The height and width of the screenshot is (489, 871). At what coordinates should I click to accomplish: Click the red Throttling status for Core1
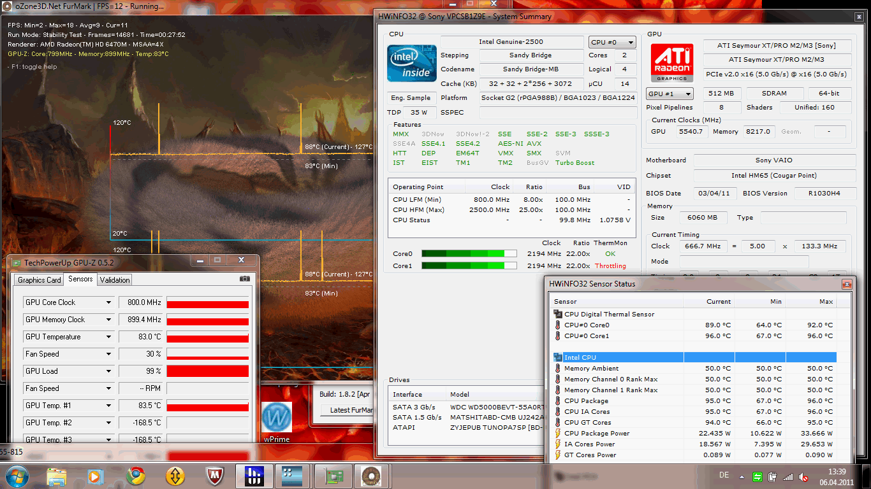pyautogui.click(x=610, y=266)
